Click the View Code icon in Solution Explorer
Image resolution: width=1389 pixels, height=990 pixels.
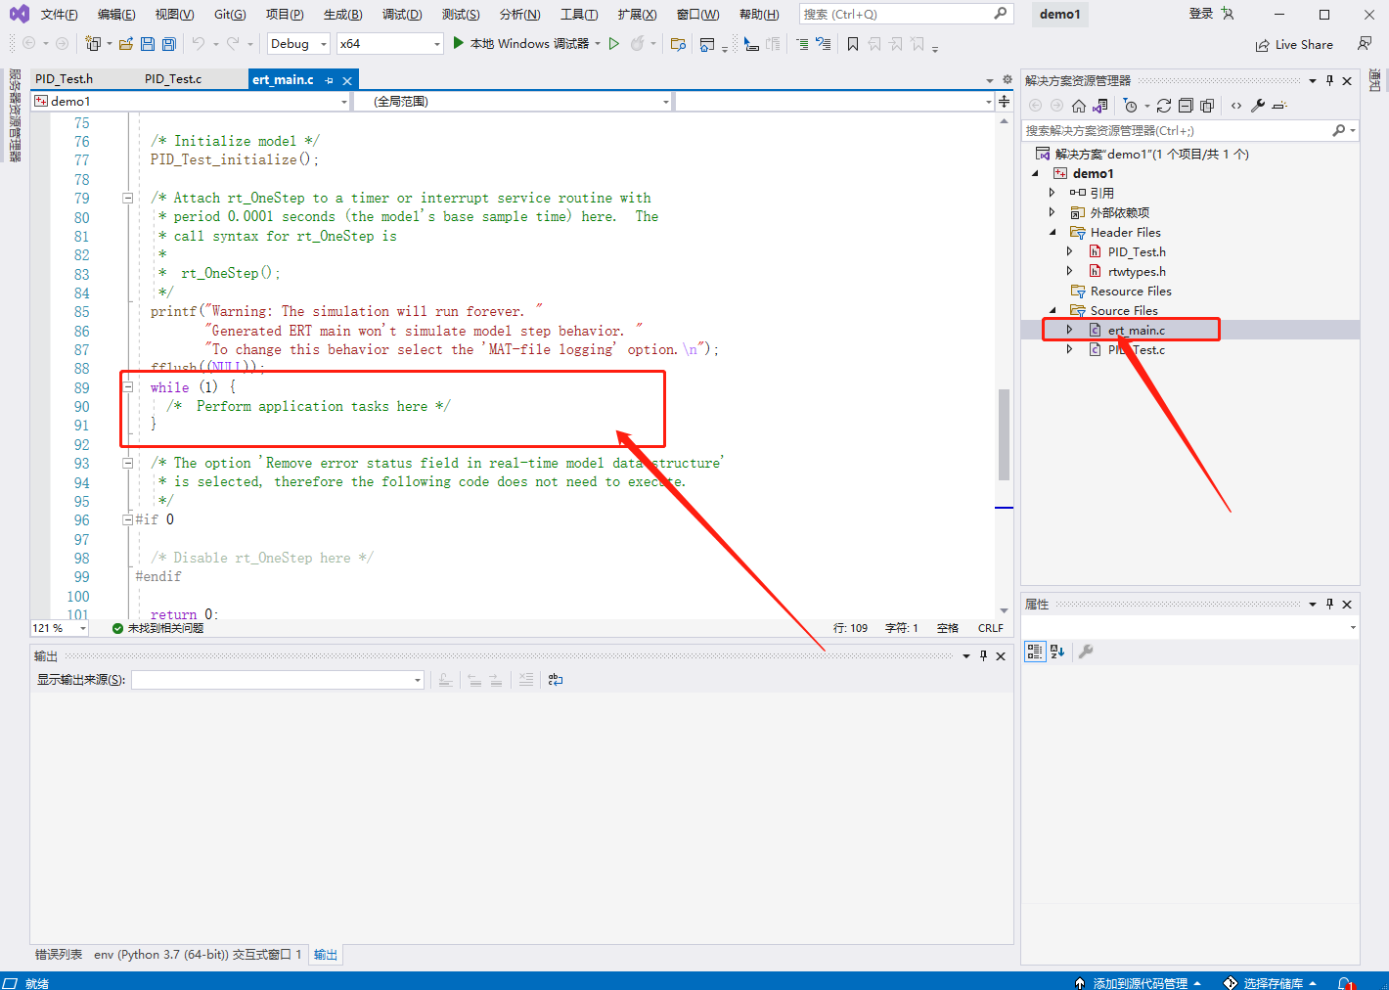[x=1236, y=106]
